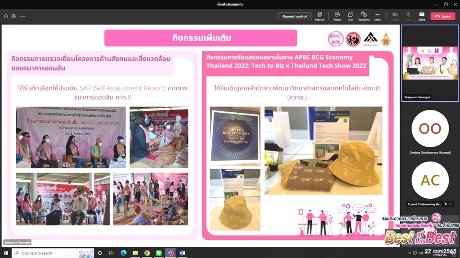Click the Share screen icon
The height and width of the screenshot is (258, 460).
tap(422, 16)
